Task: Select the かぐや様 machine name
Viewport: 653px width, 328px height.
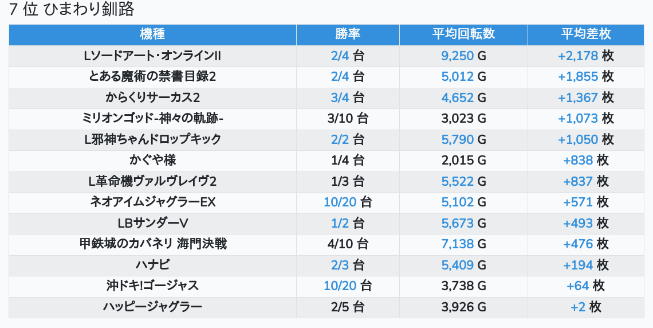Action: (152, 160)
